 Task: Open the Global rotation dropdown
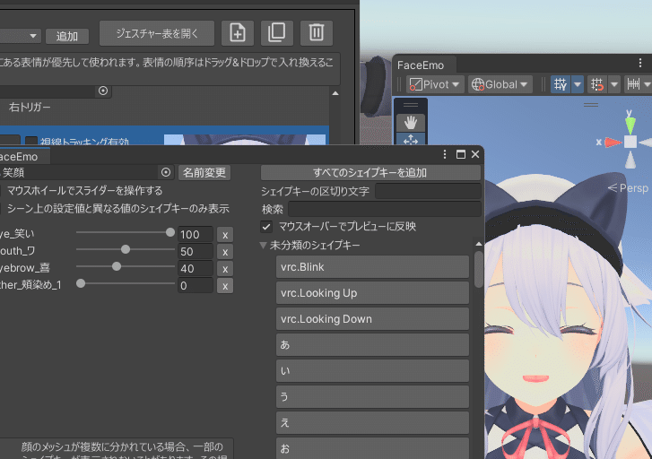pos(500,84)
